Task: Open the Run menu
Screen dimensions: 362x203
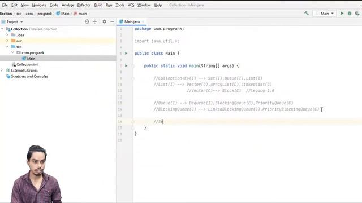Action: (109, 5)
